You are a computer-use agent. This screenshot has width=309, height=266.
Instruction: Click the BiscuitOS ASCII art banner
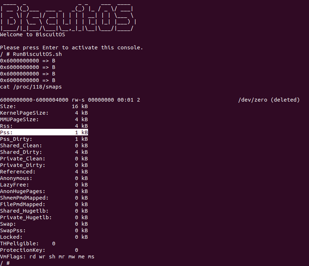68,16
